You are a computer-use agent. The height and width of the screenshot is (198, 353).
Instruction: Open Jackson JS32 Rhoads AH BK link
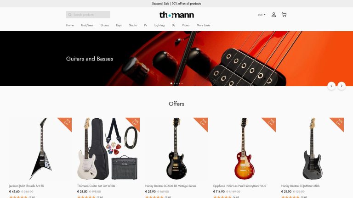click(27, 186)
